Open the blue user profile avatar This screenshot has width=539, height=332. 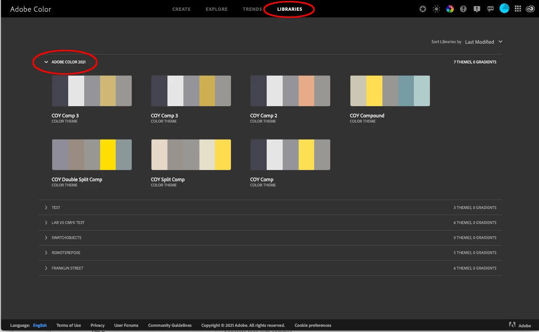[504, 8]
